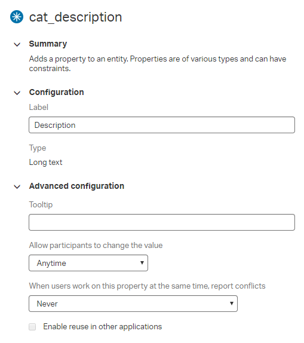Click the Tooltip field label
304x343 pixels.
point(41,205)
